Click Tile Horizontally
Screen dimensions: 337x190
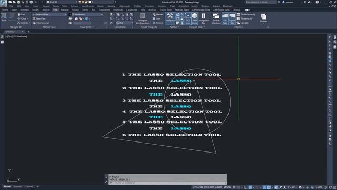pyautogui.click(x=246, y=14)
